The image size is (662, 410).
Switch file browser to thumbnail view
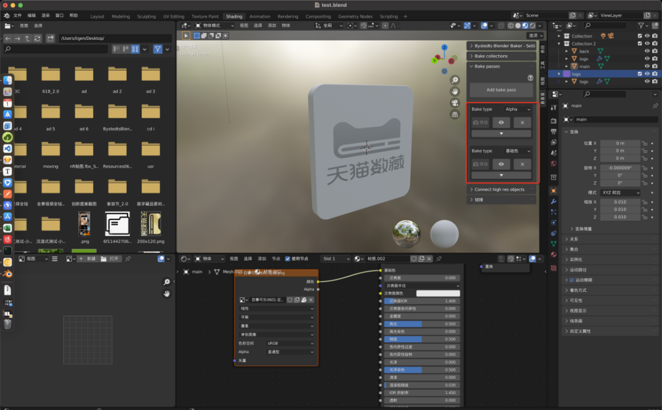coord(135,49)
